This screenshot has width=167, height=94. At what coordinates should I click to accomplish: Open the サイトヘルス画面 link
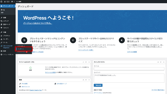click(50, 72)
